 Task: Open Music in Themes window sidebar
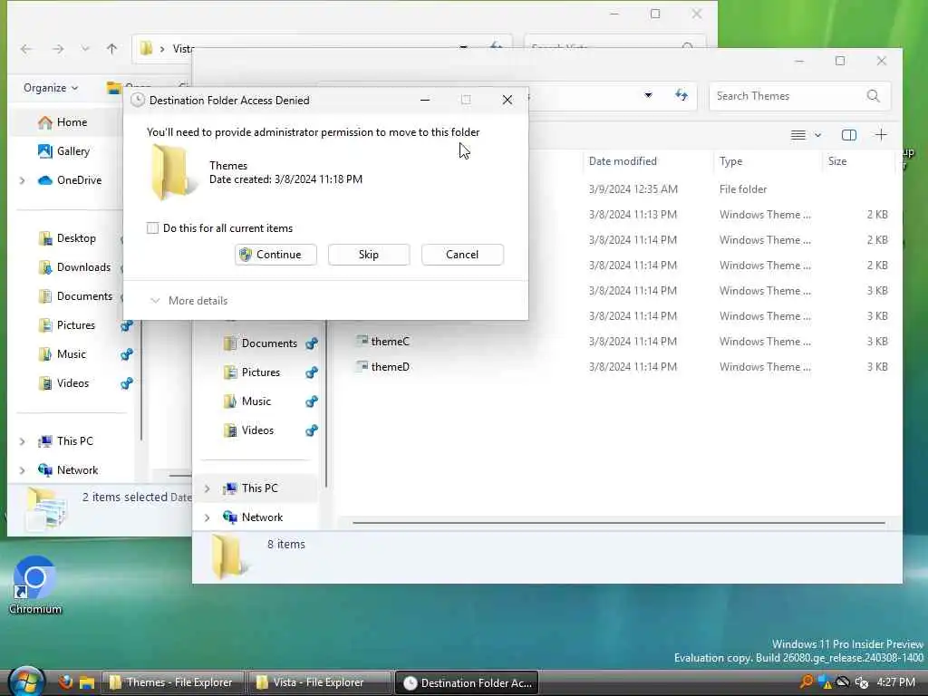coord(256,401)
